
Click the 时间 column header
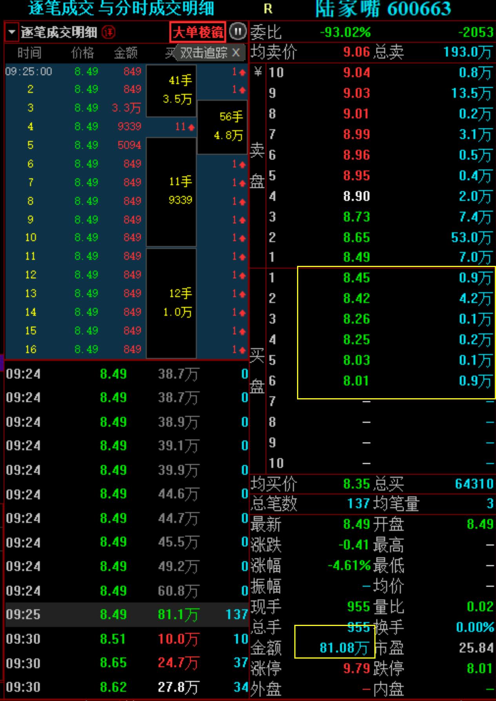point(29,53)
